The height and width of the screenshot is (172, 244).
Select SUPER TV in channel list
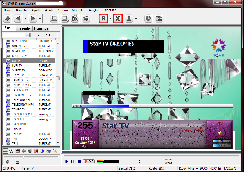(x=29, y=70)
